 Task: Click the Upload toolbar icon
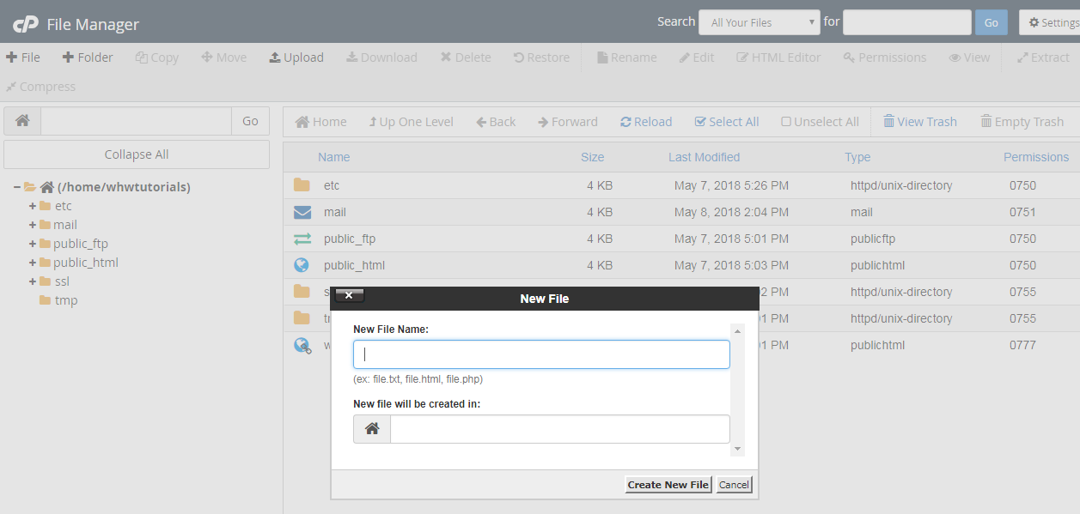[296, 57]
